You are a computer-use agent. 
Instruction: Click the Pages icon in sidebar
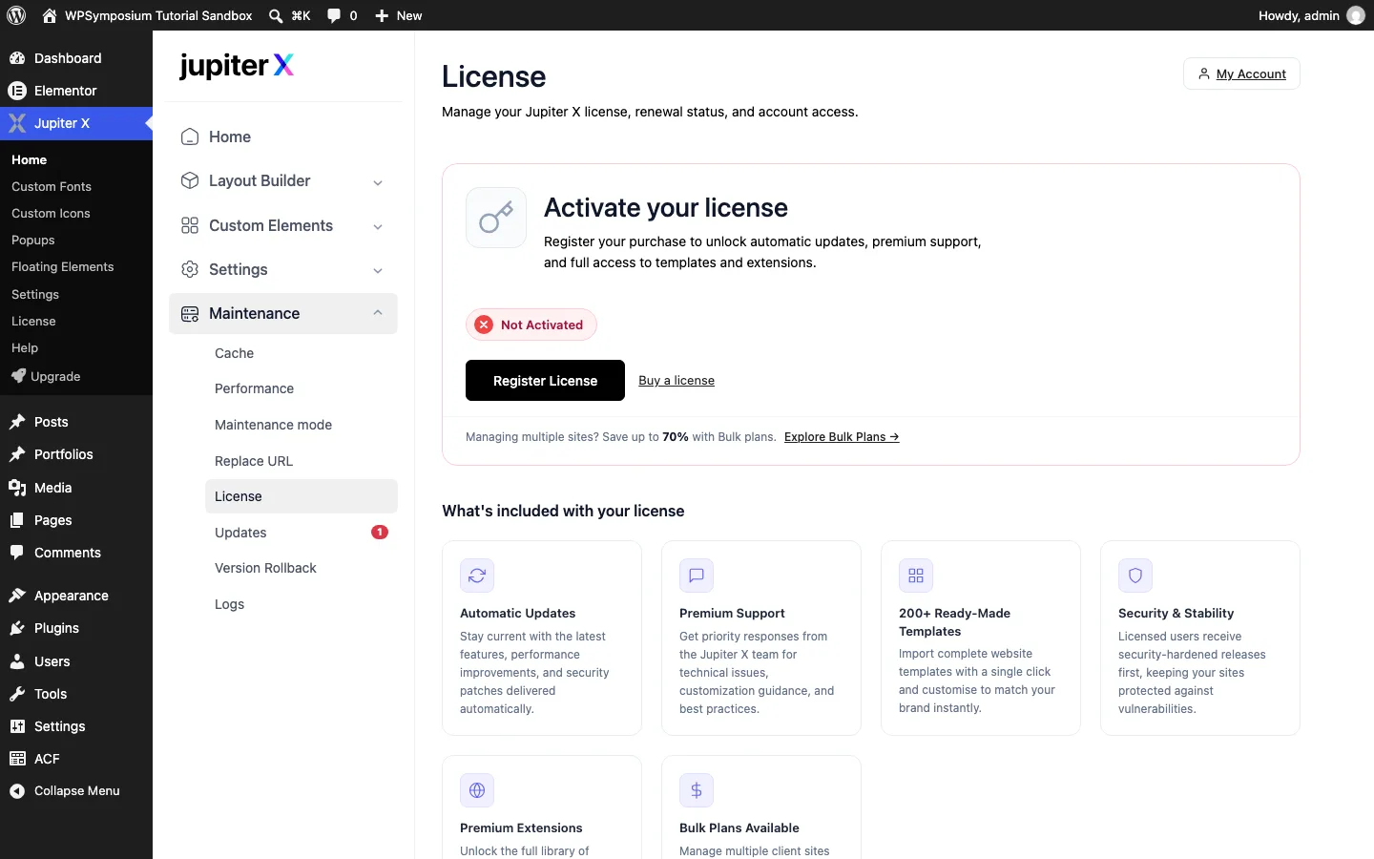click(17, 520)
